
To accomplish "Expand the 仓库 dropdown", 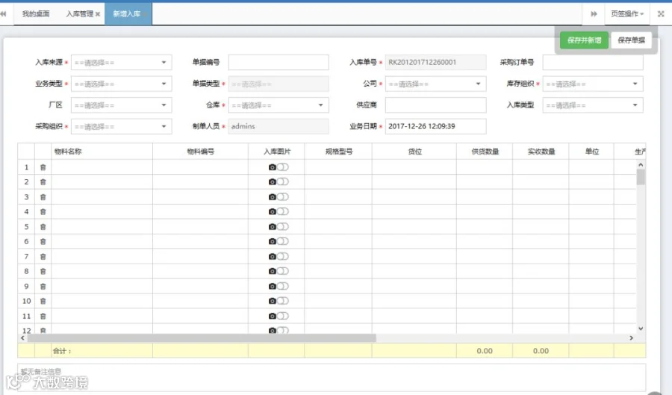I will point(279,105).
